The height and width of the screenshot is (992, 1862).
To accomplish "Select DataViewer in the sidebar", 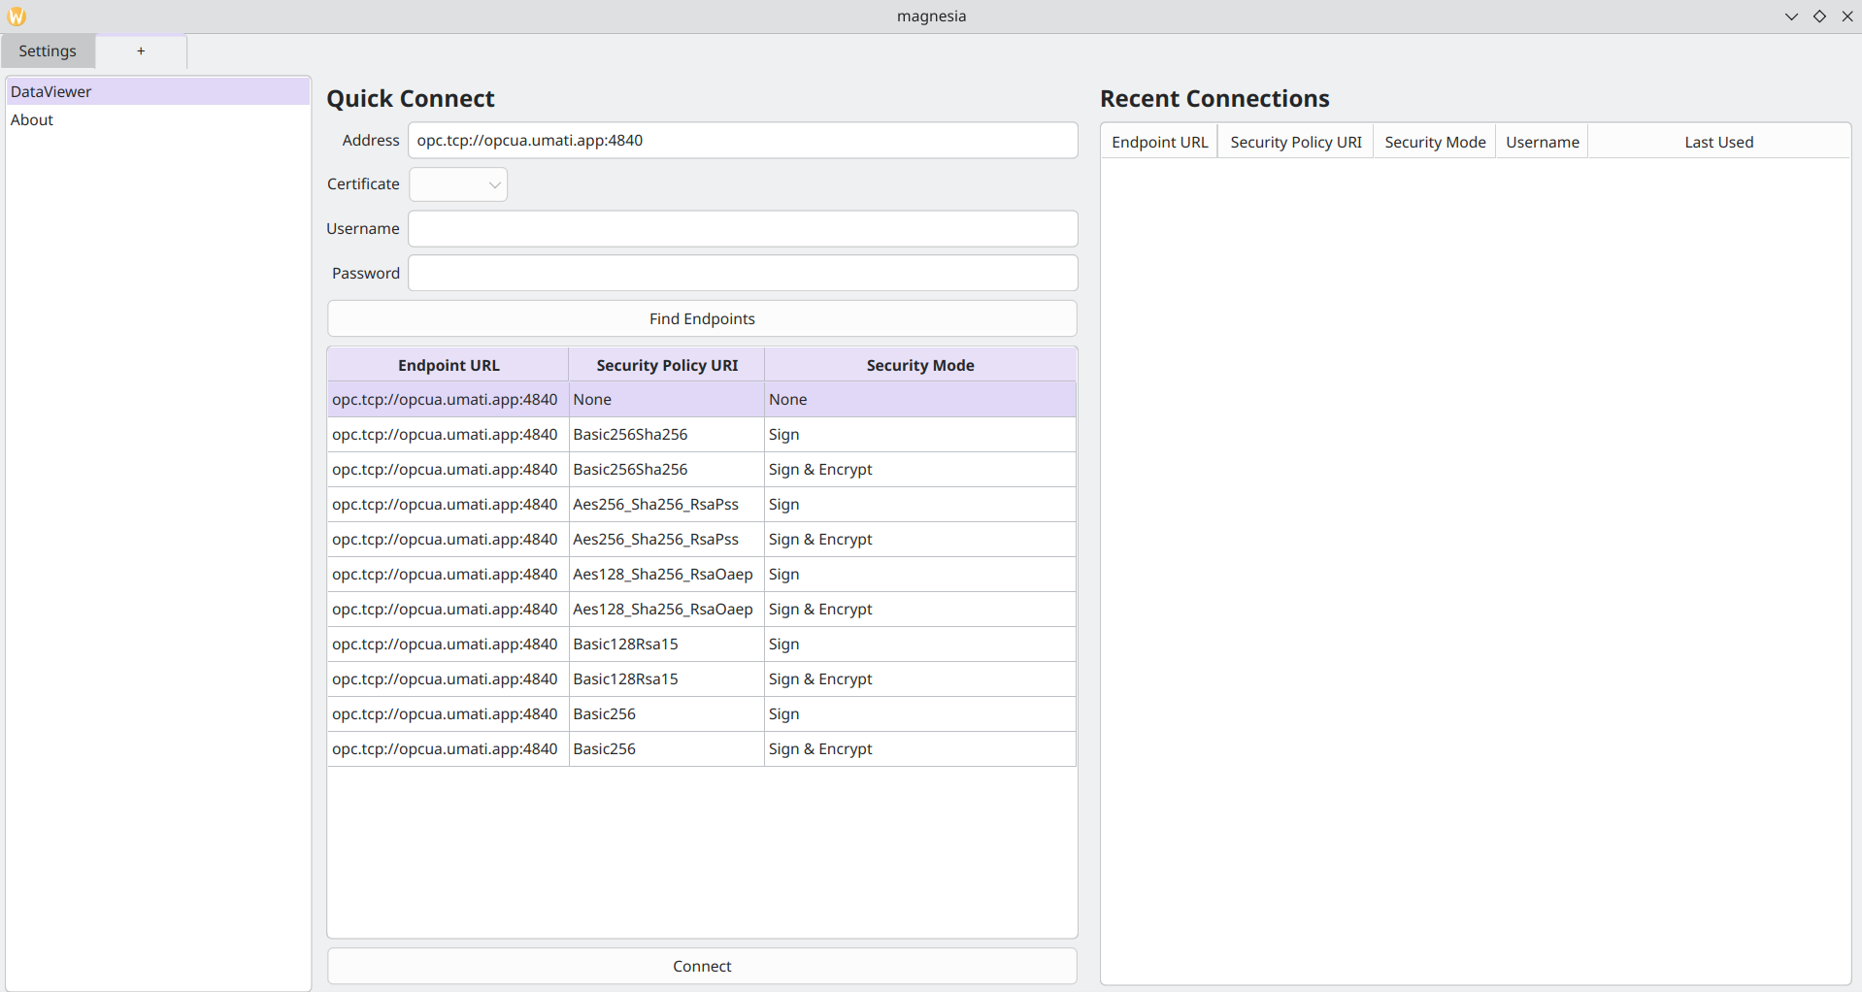I will [x=51, y=91].
